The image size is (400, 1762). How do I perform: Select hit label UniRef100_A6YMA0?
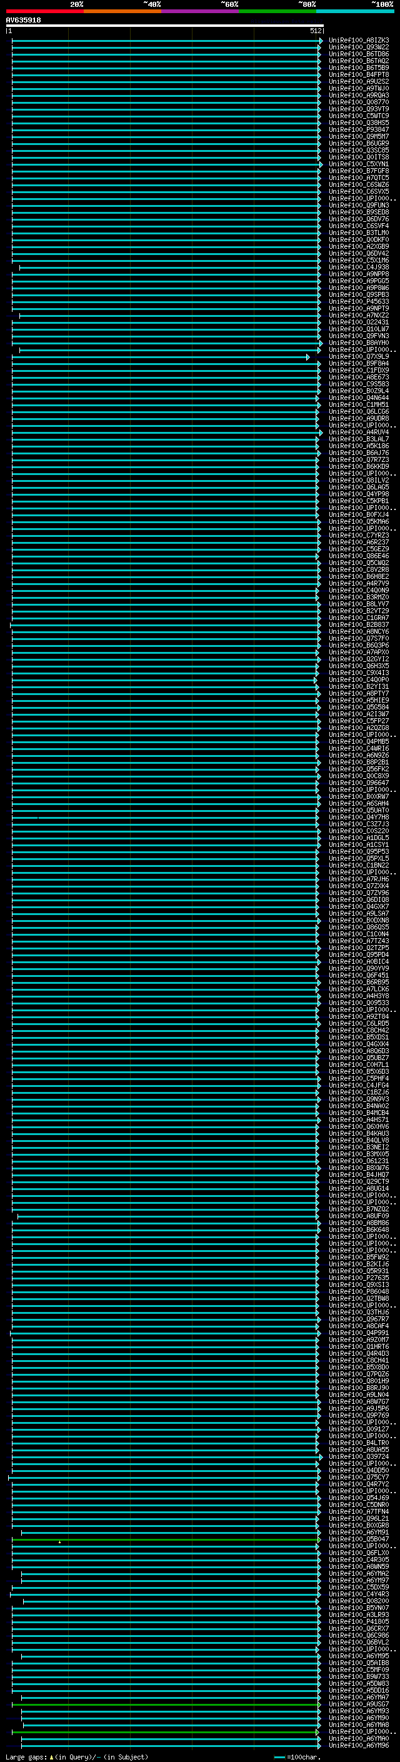click(359, 1738)
